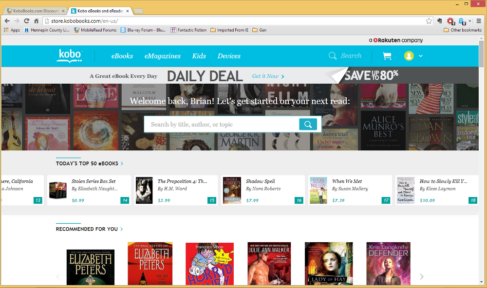487x288 pixels.
Task: Open the eBooks menu
Action: pyautogui.click(x=122, y=56)
